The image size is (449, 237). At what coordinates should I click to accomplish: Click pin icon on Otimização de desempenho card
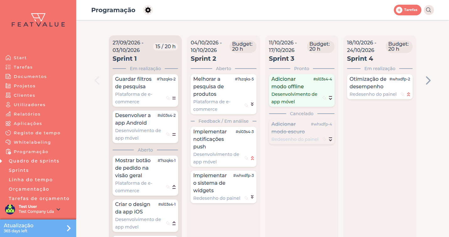point(402,94)
